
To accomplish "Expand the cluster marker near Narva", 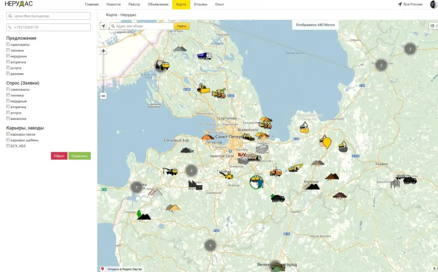I will click(137, 187).
